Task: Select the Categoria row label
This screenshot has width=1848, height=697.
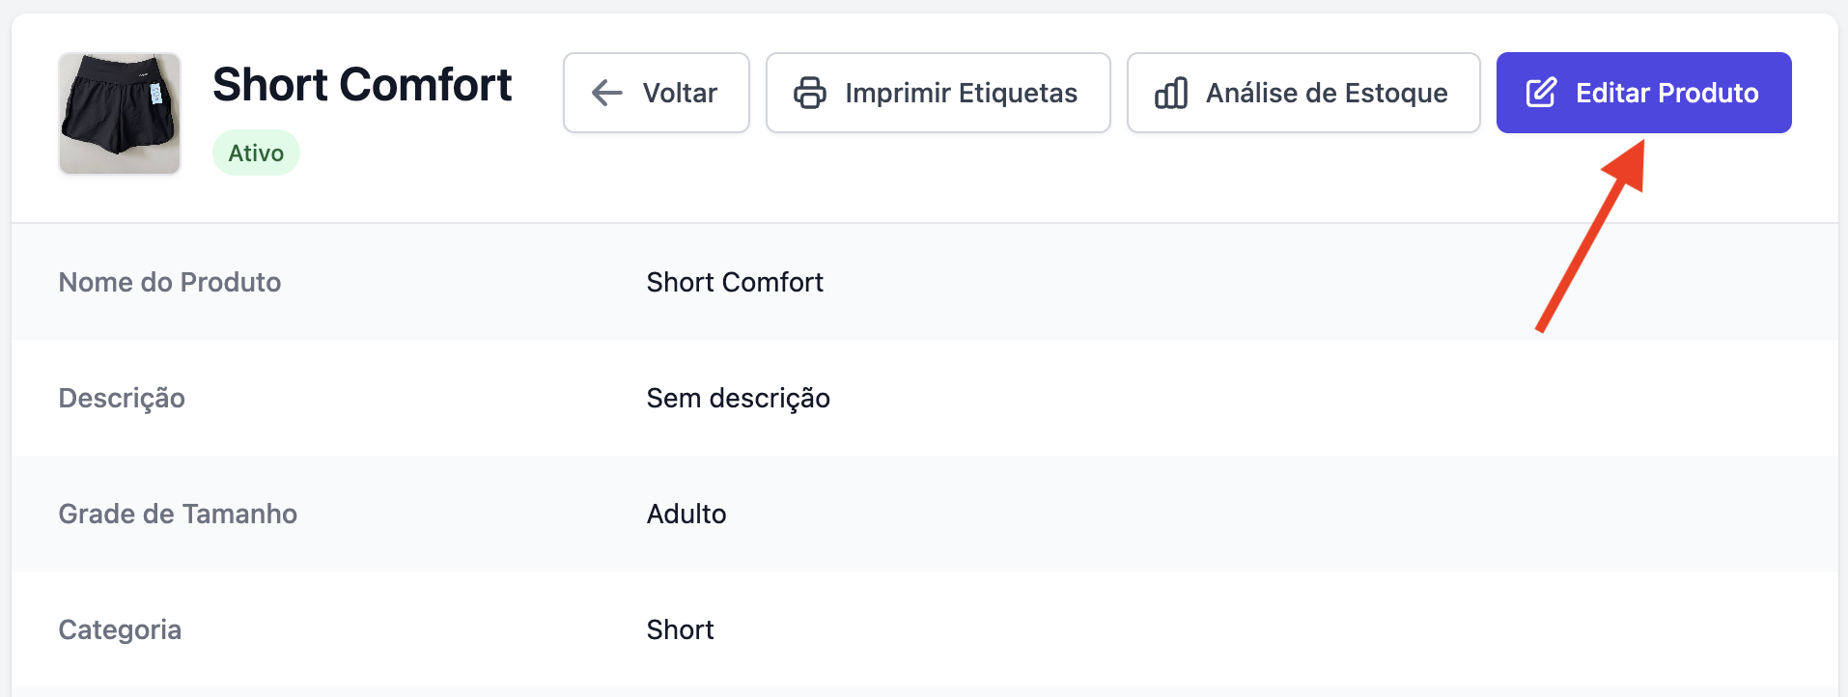Action: coord(120,629)
